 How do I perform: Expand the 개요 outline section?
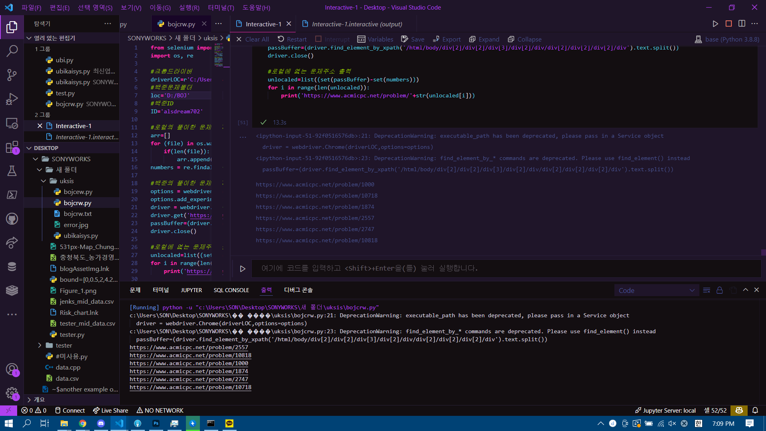[29, 399]
